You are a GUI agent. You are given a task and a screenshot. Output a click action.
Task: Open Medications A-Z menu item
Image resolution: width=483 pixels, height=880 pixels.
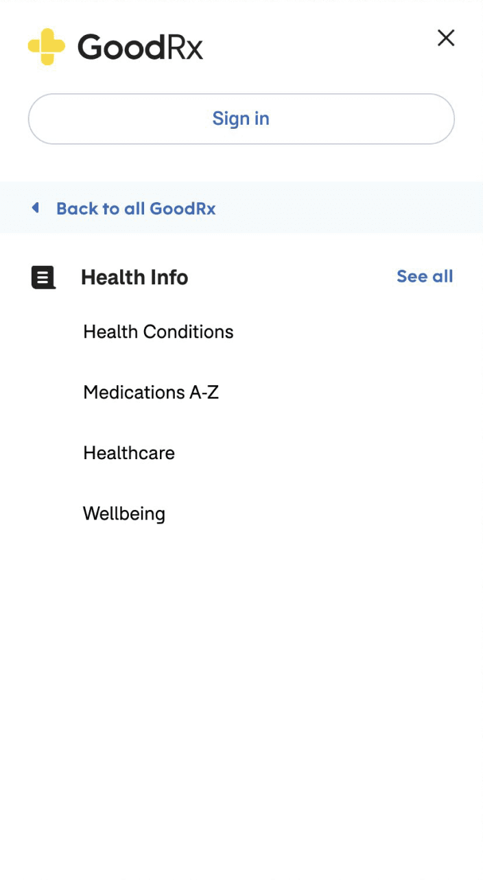[151, 392]
